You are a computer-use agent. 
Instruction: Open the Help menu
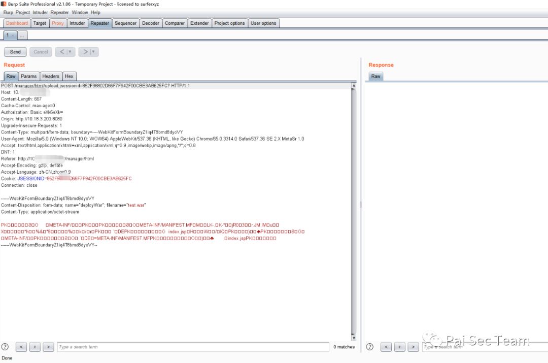click(95, 12)
